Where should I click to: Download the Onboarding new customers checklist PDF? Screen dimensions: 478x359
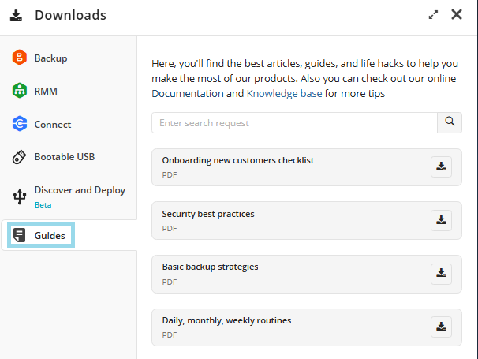(x=441, y=166)
